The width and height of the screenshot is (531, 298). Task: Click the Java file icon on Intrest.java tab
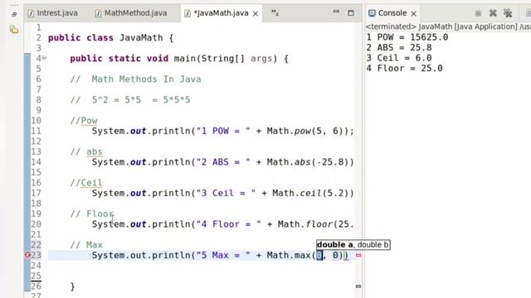[31, 13]
